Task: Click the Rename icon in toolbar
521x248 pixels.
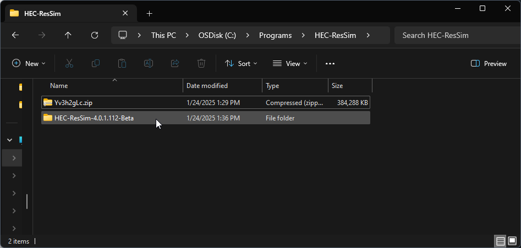Action: click(149, 63)
